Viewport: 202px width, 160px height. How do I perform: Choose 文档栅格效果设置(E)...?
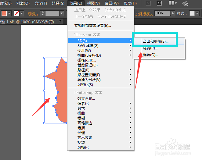[x=101, y=26]
